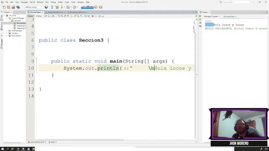Close the Seccion3.java editor tab
The width and height of the screenshot is (269, 151).
(42, 12)
